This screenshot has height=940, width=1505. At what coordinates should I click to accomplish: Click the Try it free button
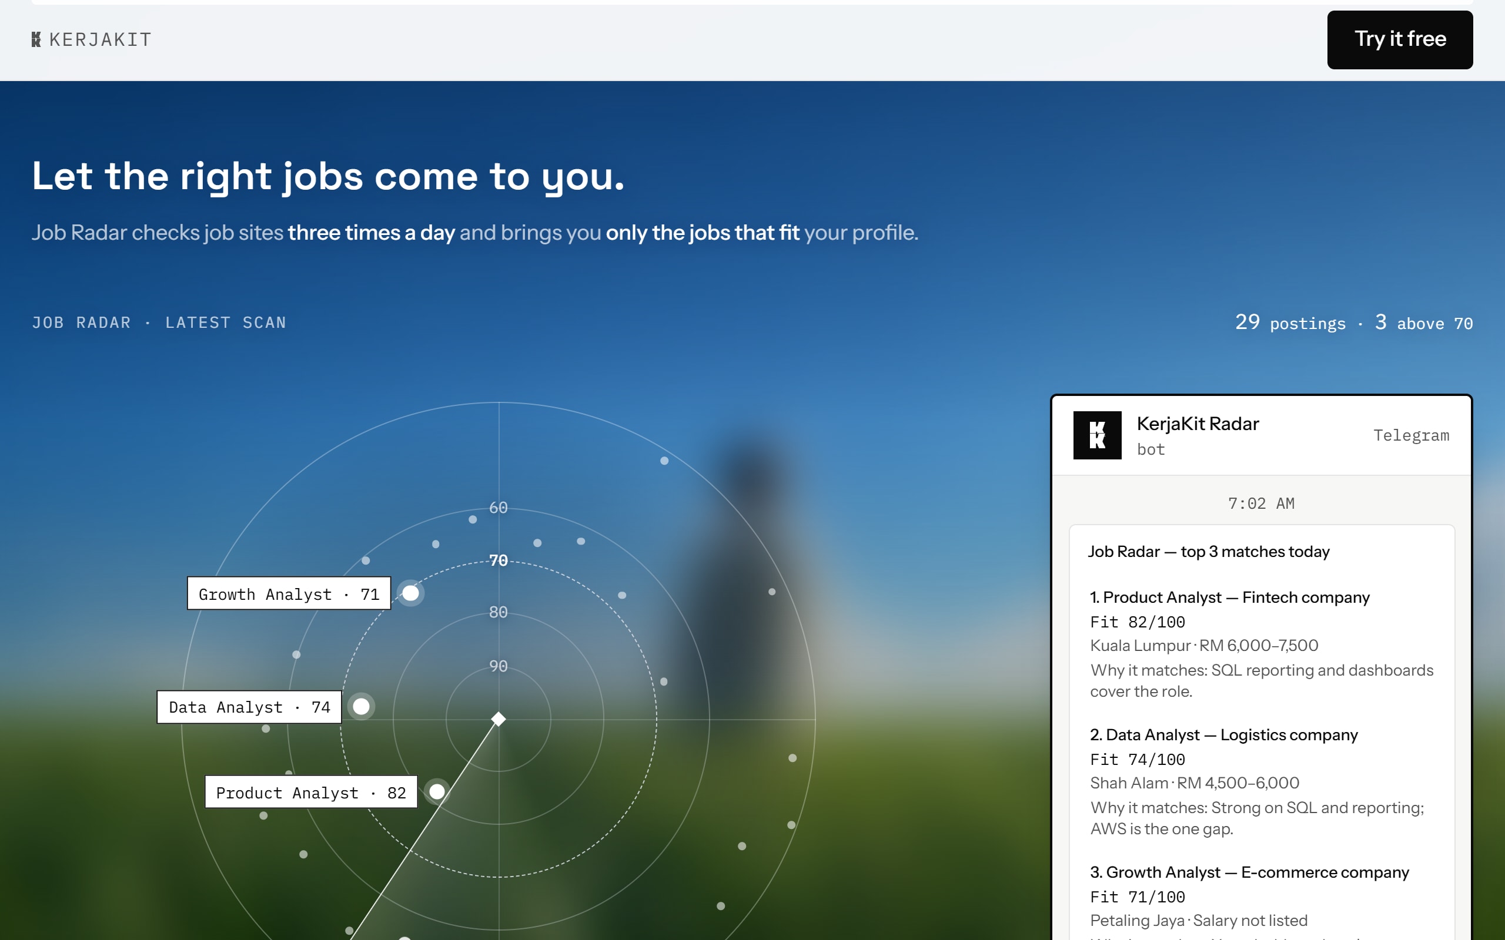click(x=1399, y=40)
